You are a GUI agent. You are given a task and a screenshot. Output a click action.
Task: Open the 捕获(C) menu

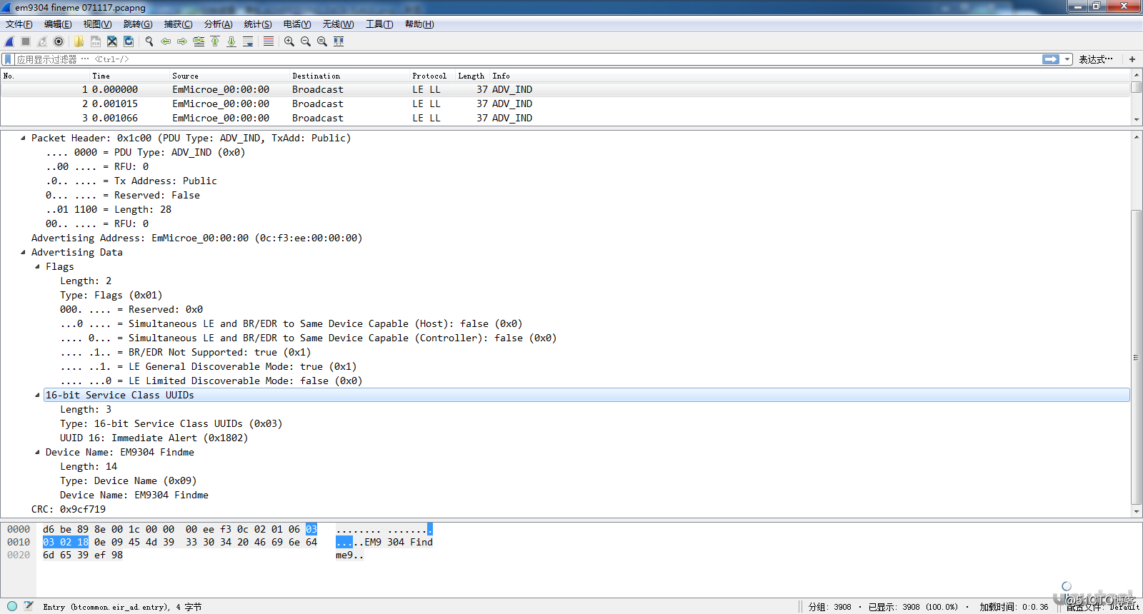[x=178, y=24]
